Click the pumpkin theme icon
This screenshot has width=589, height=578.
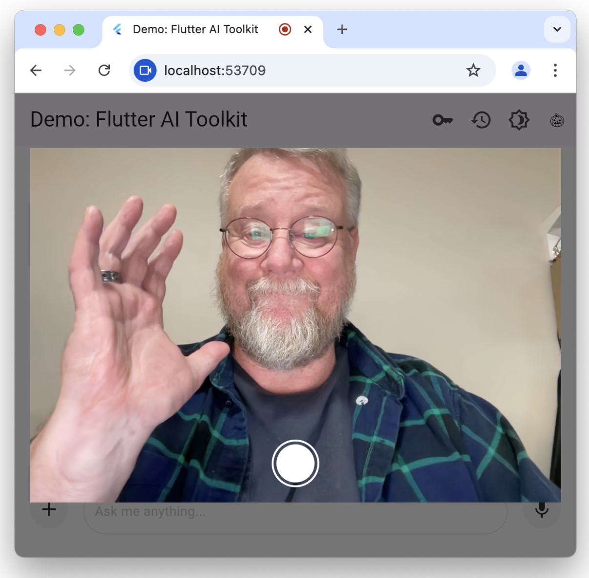[557, 120]
